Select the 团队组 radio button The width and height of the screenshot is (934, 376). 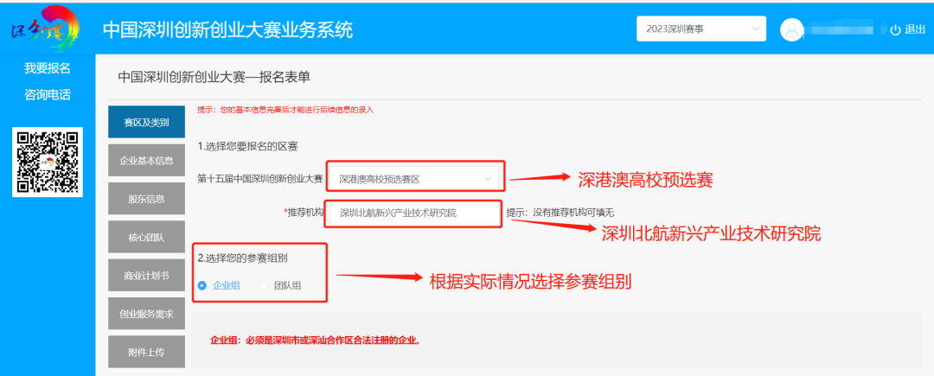(x=264, y=285)
